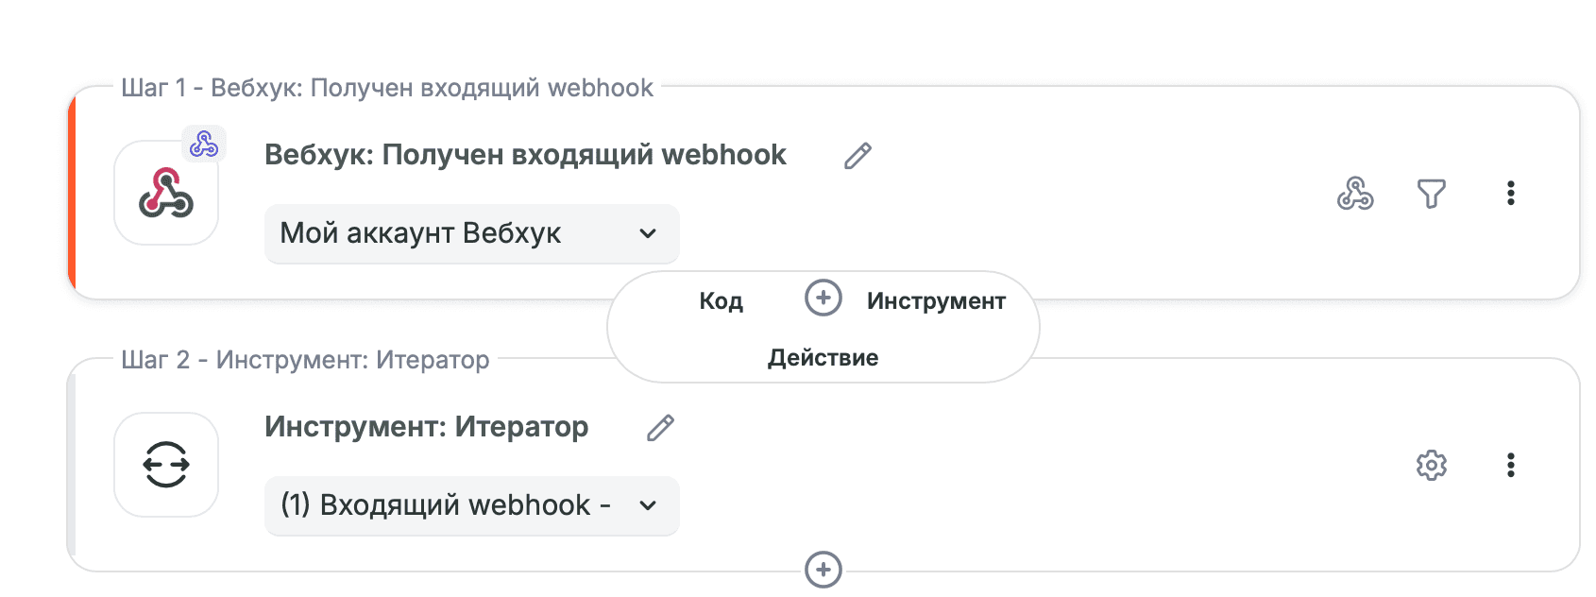Click the Iterator tool icon in step 2
This screenshot has height=597, width=1596.
click(x=166, y=465)
